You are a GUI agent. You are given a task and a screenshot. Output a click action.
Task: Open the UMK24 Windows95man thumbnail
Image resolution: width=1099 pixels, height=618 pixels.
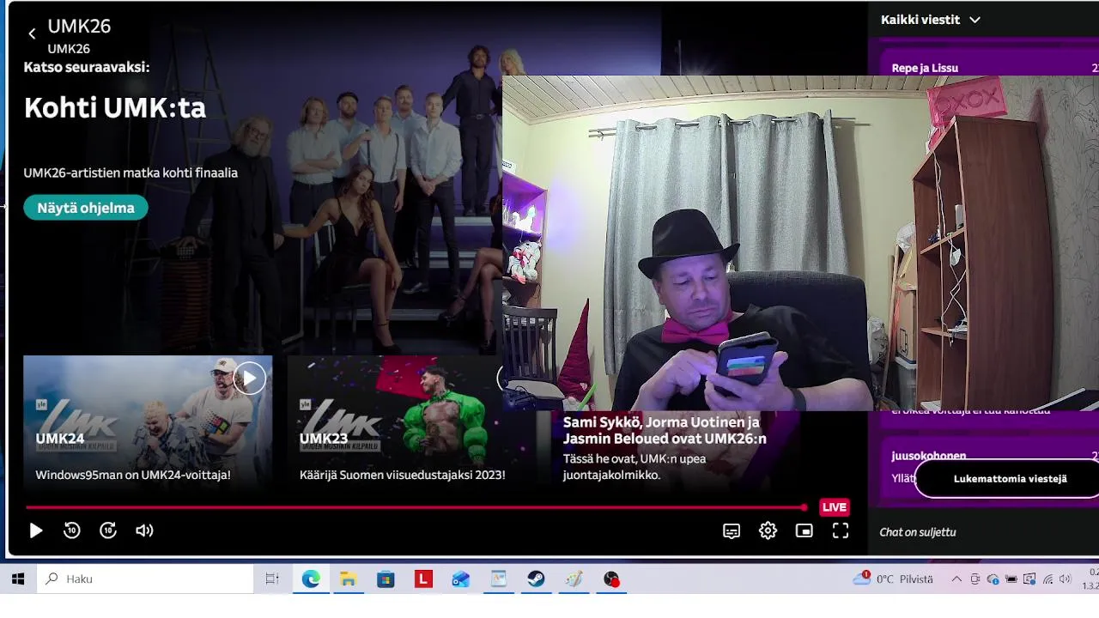(148, 422)
